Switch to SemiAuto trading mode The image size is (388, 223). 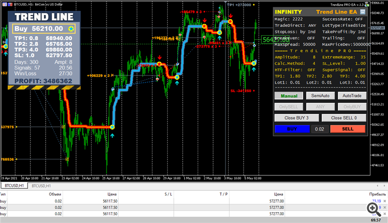click(320, 96)
